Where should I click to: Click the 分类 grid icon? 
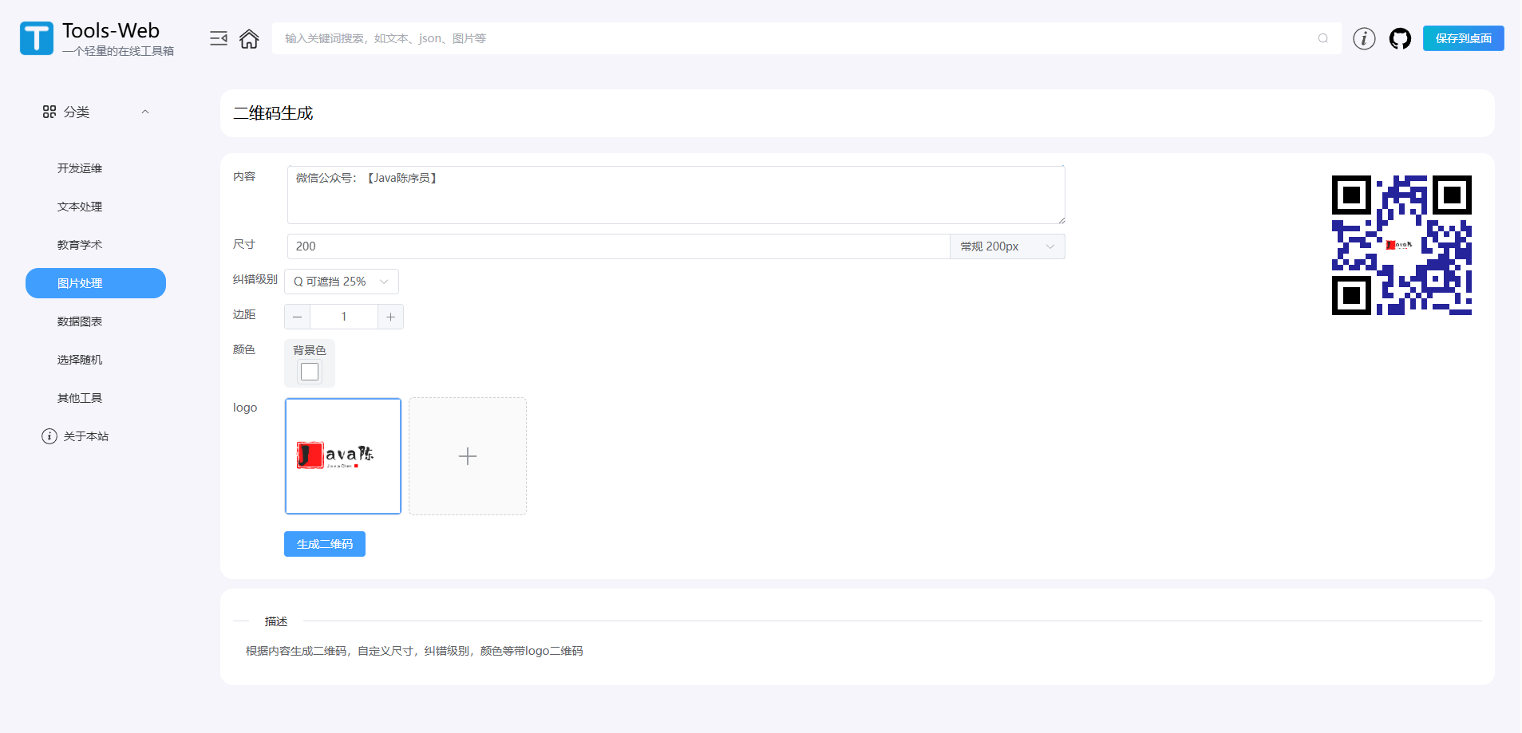click(49, 112)
